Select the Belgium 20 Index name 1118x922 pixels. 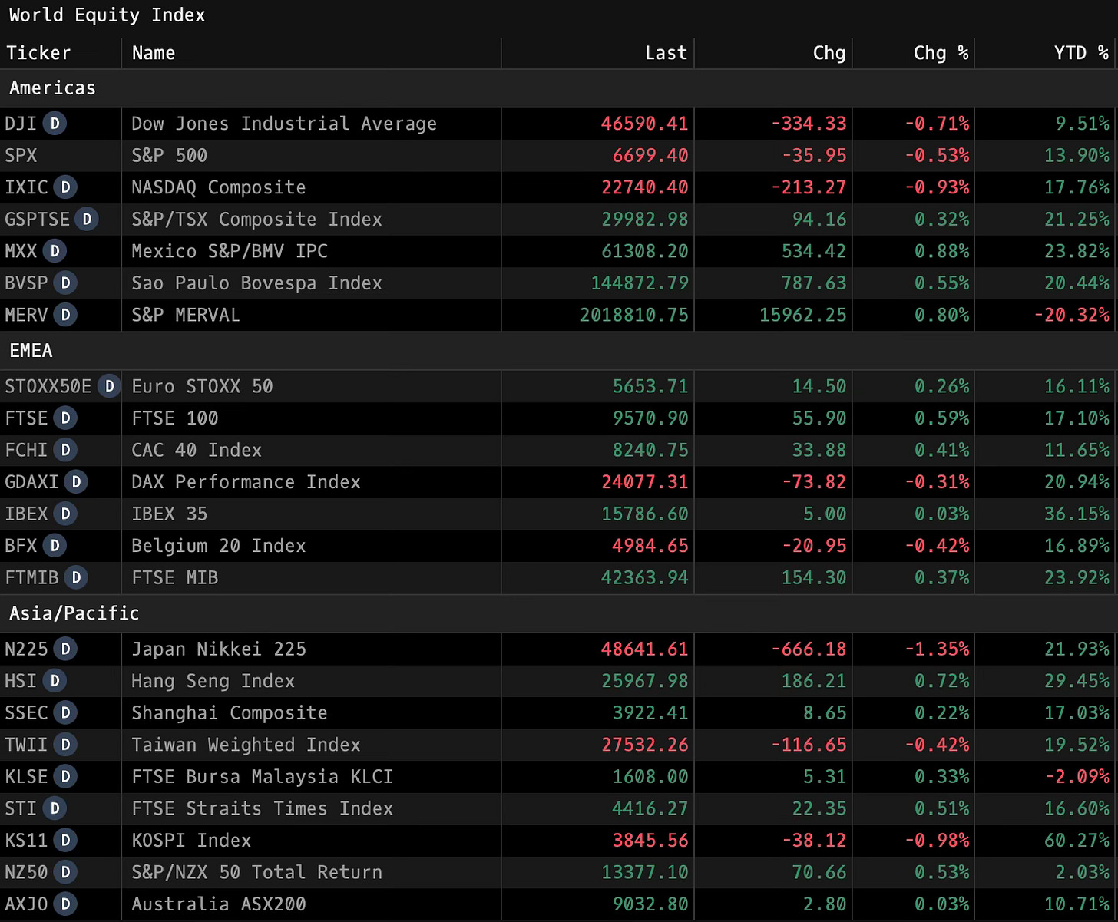pos(219,546)
